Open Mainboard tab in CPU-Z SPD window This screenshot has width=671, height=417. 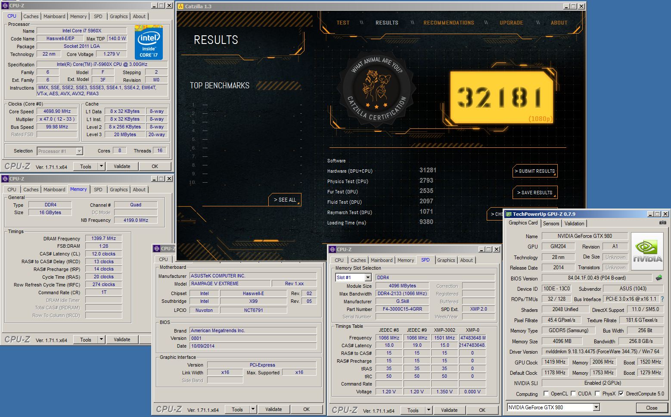[381, 260]
